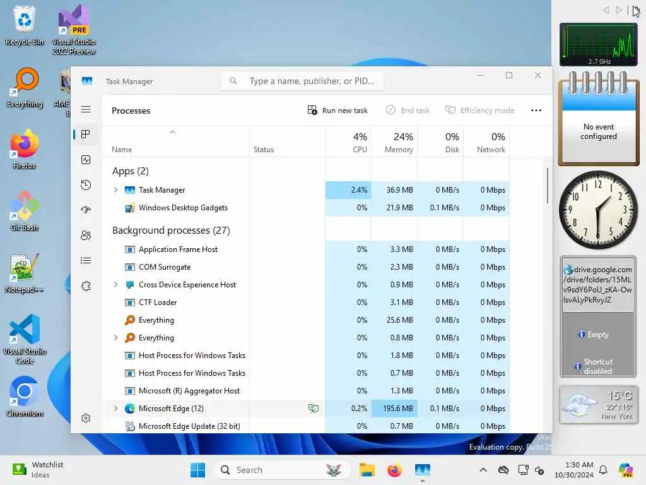
Task: Click the Apps (2) group header
Action: click(131, 171)
